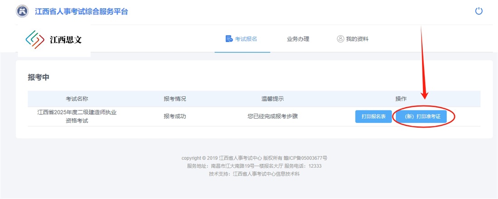Click the power logout icon
Viewport: 498px width, 199px height.
[x=479, y=11]
